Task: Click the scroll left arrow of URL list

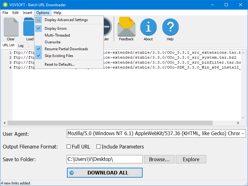Action: [x=5, y=123]
